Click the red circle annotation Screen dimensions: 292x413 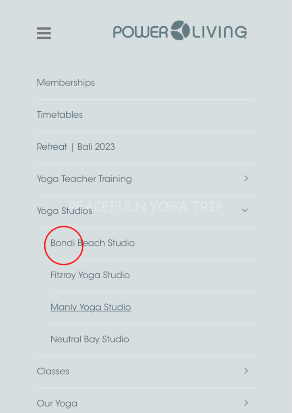point(63,245)
